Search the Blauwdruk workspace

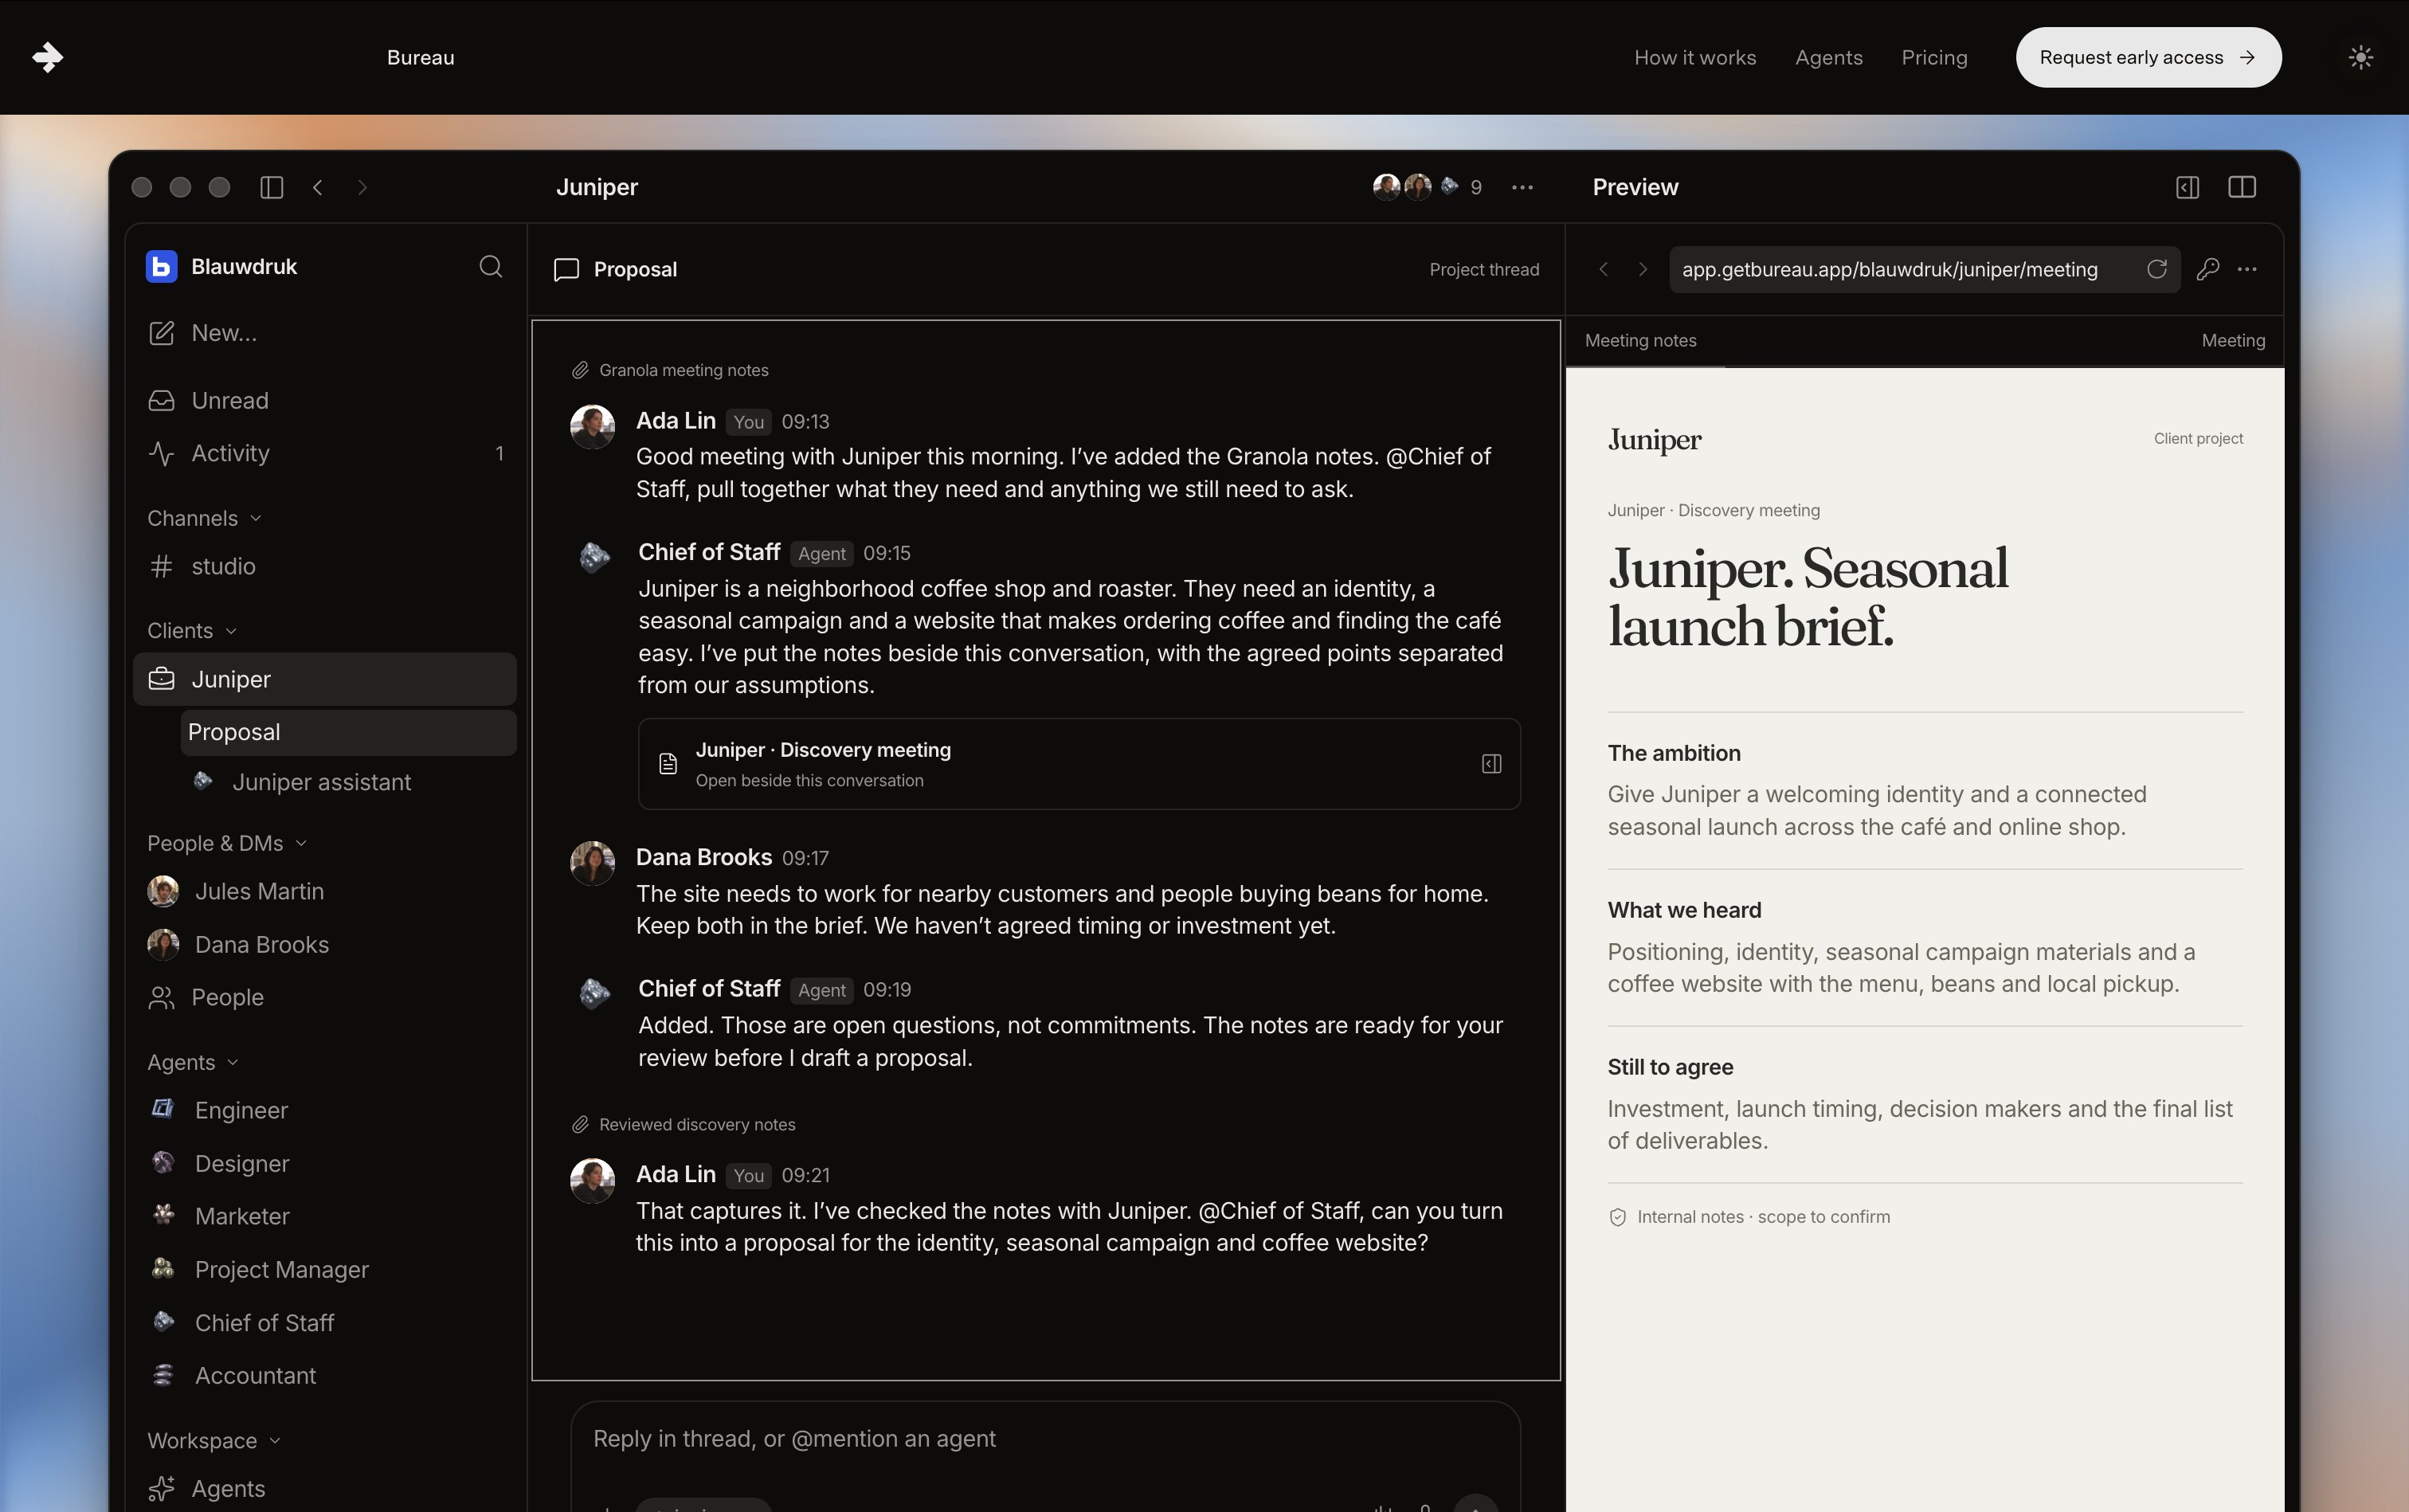(490, 266)
